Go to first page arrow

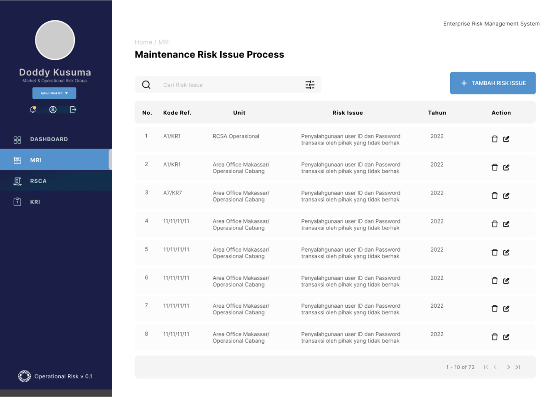click(x=486, y=367)
